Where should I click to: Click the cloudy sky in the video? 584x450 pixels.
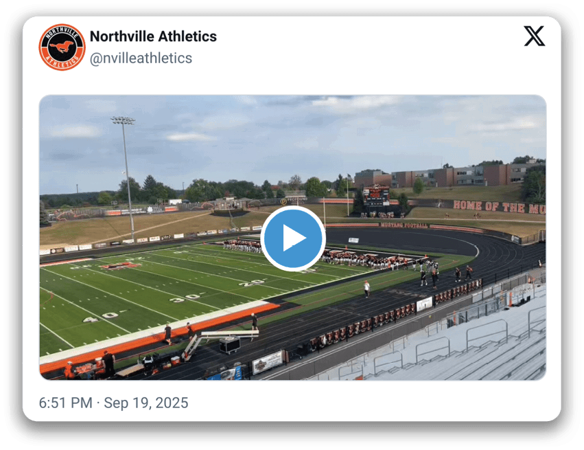click(293, 138)
